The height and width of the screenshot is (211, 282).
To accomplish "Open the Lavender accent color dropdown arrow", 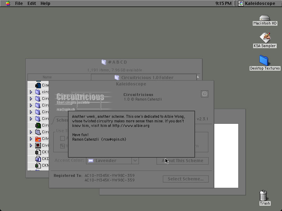I will click(x=135, y=161).
